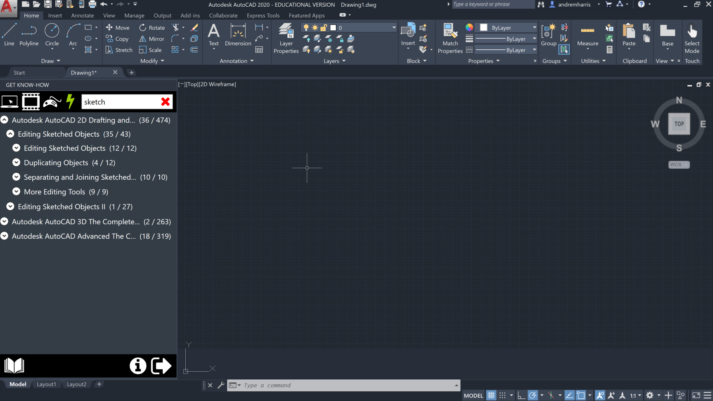Image resolution: width=713 pixels, height=401 pixels.
Task: Click the film strip icon in Know-How panel
Action: click(31, 102)
